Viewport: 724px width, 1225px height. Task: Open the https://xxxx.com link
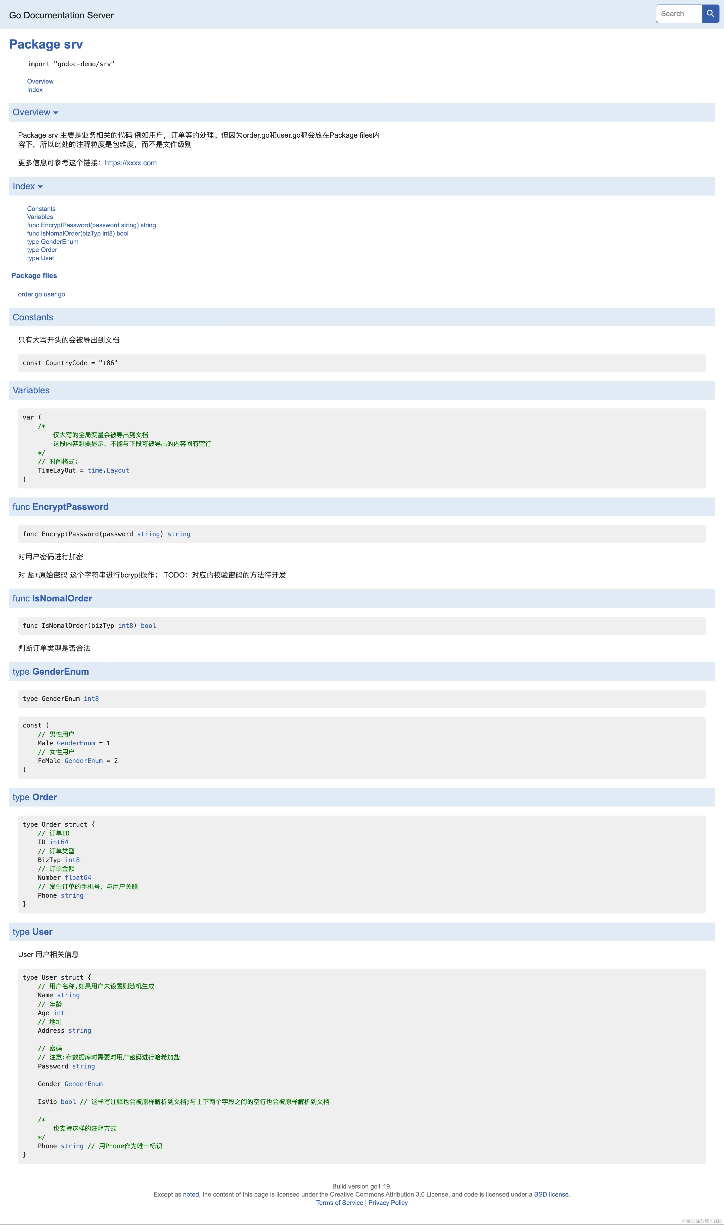click(131, 163)
